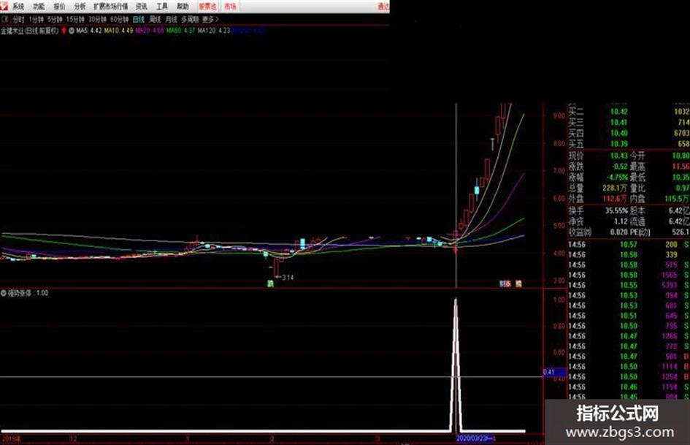Switch to 5分钟 period tab

55,20
